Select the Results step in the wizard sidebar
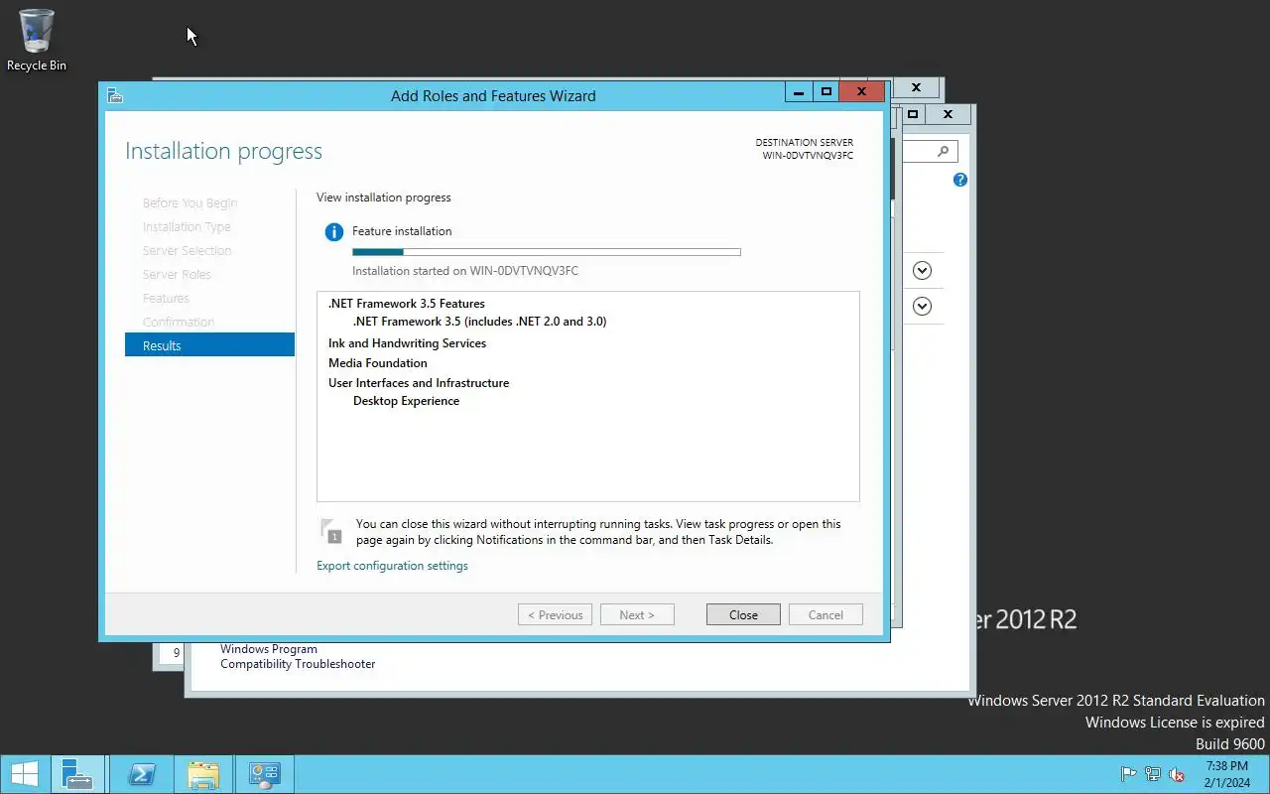Viewport: 1270px width, 794px height. [209, 345]
